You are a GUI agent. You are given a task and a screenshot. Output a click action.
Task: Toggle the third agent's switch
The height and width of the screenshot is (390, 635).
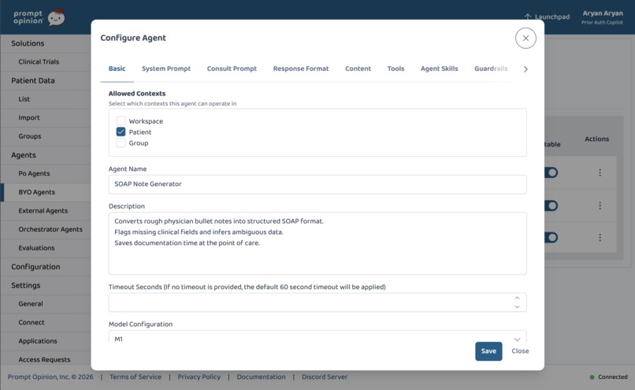551,237
